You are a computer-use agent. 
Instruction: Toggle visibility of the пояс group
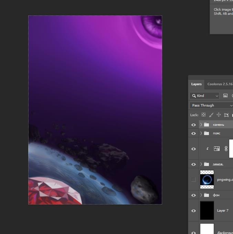coord(193,133)
